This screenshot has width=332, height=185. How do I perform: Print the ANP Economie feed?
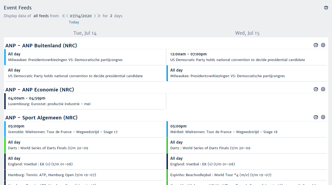click(x=316, y=89)
